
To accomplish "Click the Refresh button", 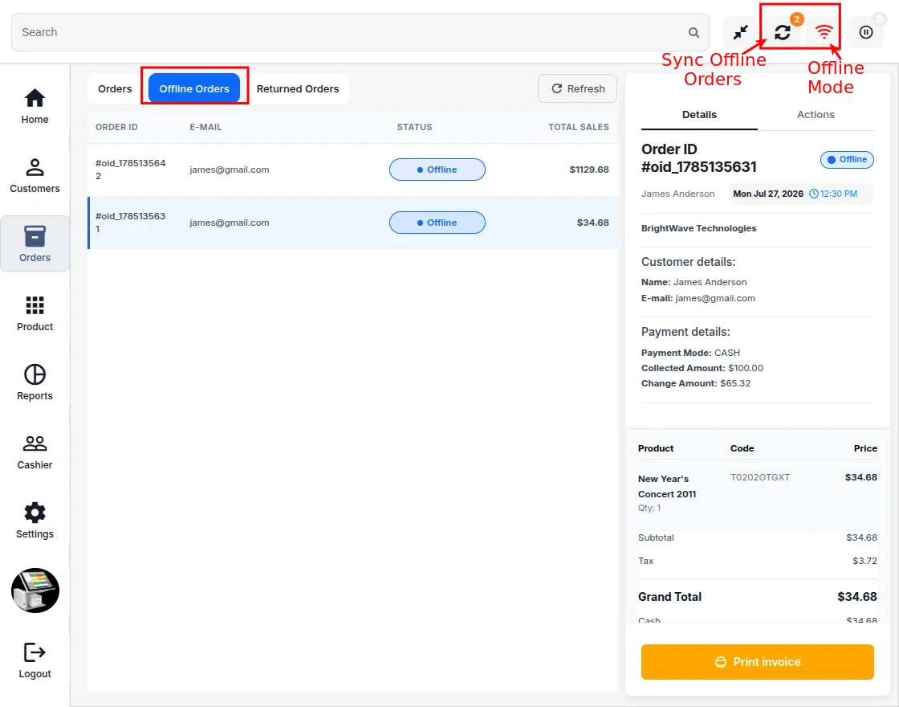I will 577,89.
